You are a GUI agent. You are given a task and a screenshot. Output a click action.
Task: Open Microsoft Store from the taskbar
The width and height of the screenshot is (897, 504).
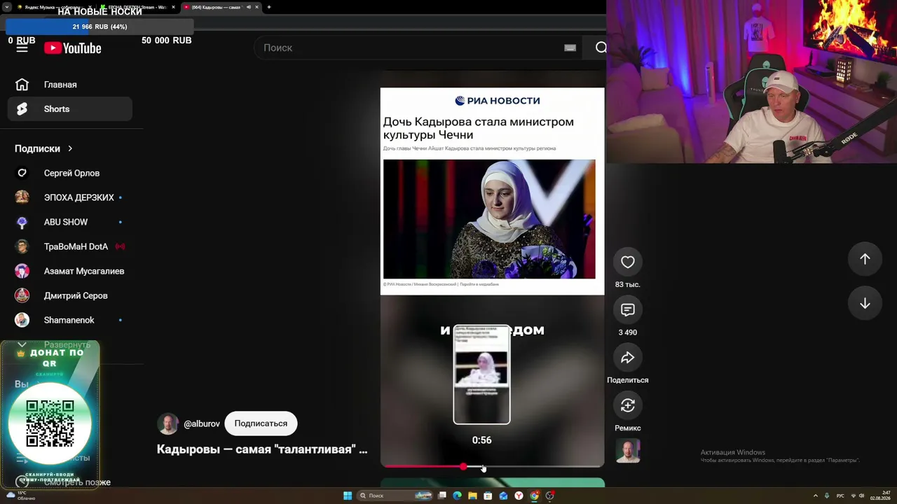[x=488, y=496]
